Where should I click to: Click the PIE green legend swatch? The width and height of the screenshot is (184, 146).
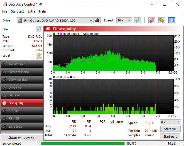54,34
